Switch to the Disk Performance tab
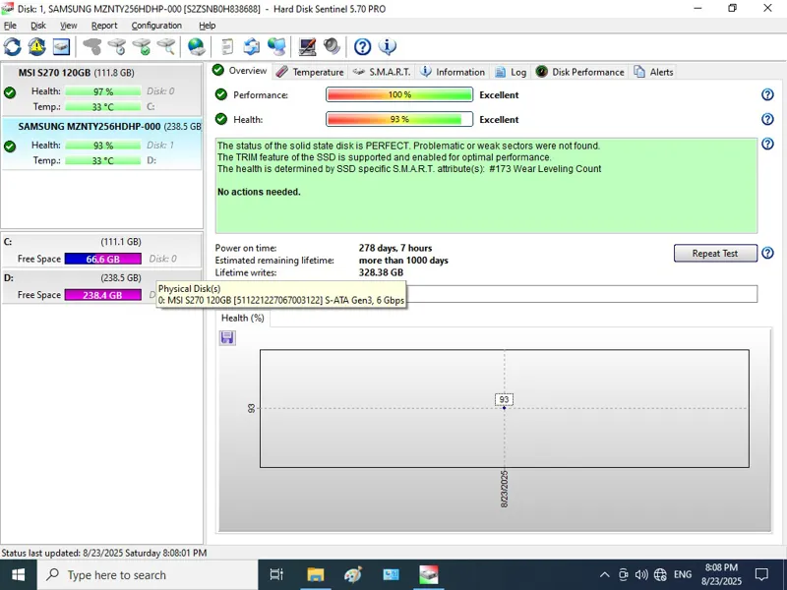 [579, 72]
